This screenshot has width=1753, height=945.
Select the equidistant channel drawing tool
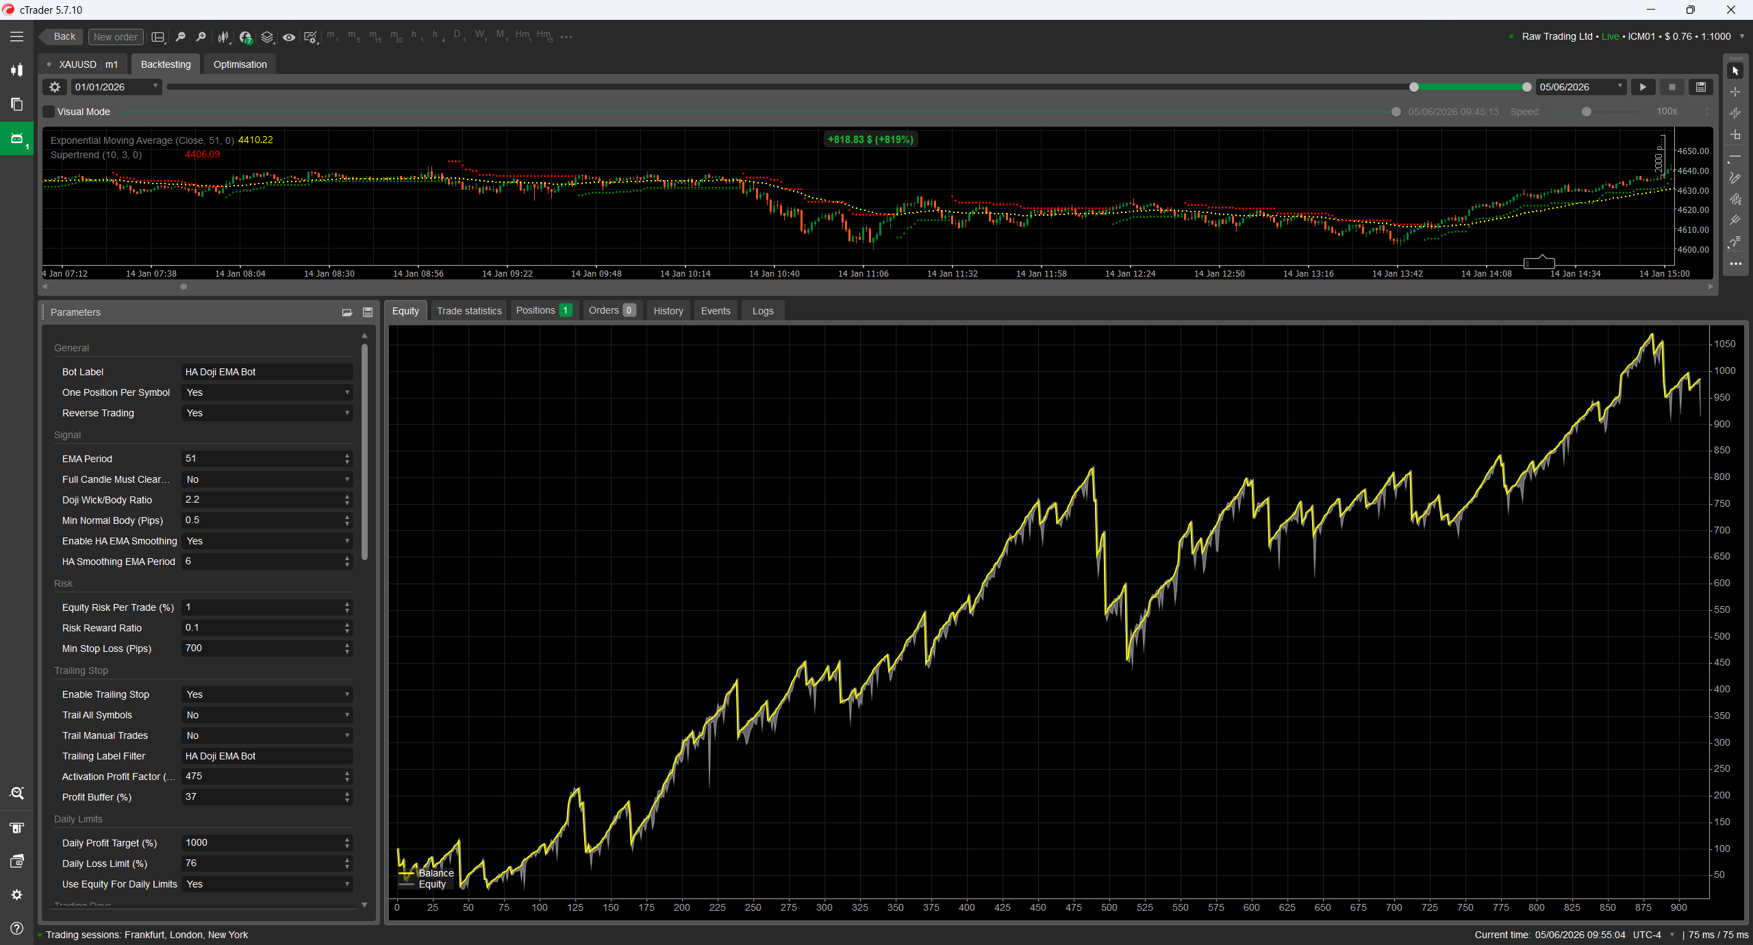tap(1735, 199)
